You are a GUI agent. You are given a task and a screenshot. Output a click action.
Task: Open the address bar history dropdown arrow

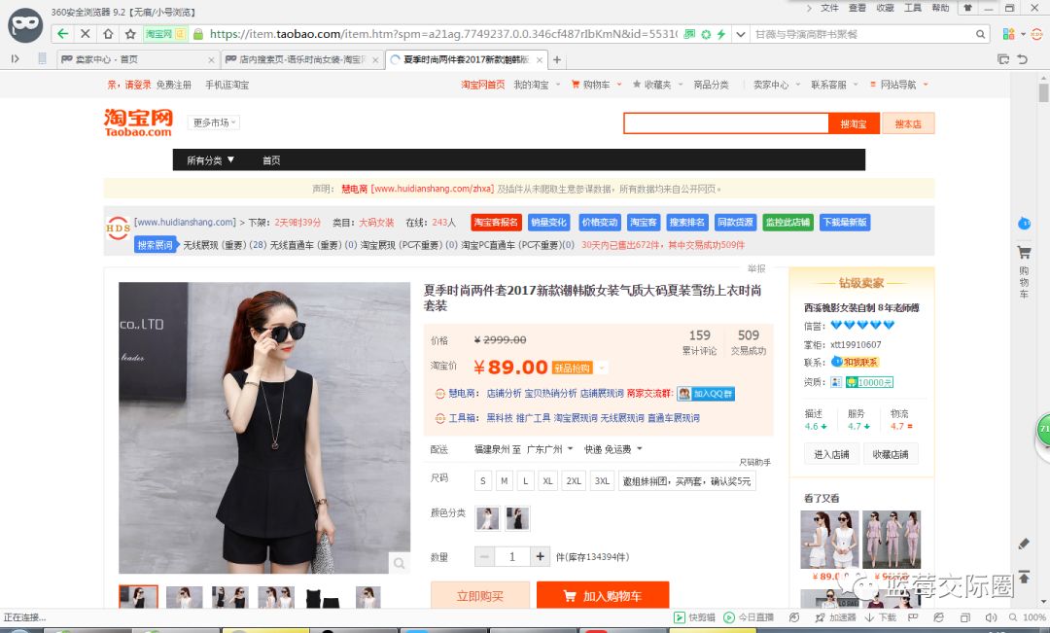[x=740, y=33]
